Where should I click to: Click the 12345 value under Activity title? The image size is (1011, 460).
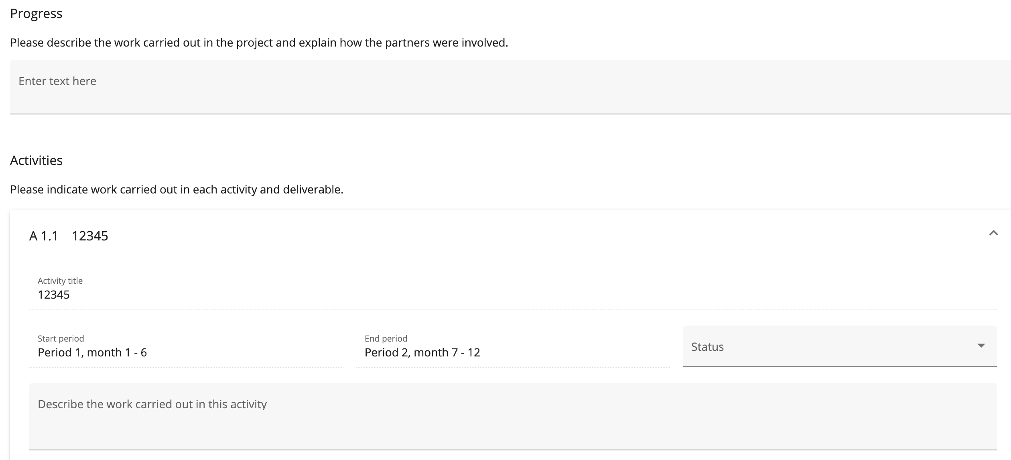pyautogui.click(x=54, y=295)
